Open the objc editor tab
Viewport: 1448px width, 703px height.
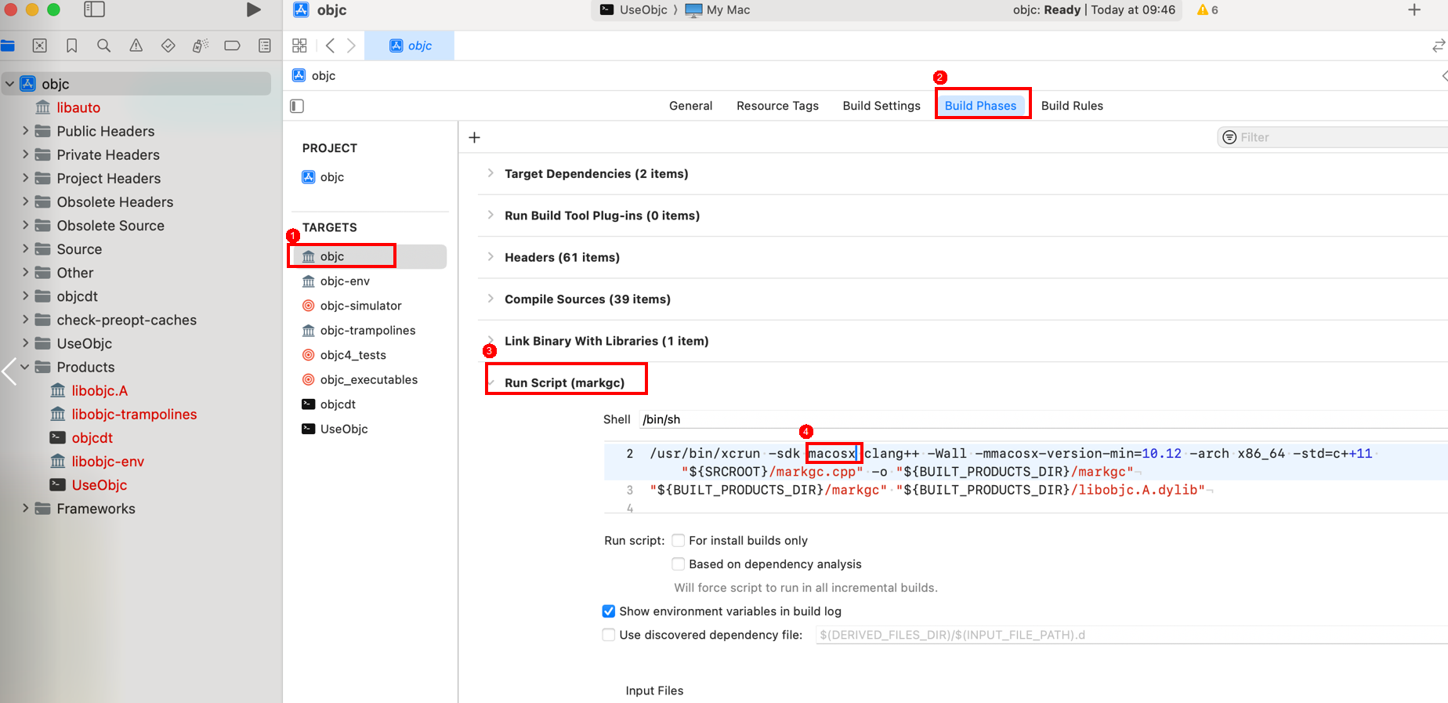410,45
